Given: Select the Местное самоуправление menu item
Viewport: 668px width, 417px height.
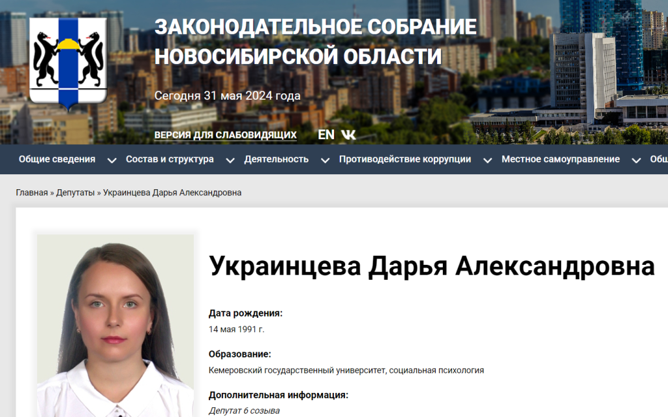Looking at the screenshot, I should click(560, 159).
